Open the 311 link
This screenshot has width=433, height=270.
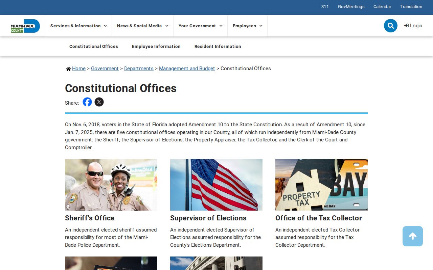[325, 7]
